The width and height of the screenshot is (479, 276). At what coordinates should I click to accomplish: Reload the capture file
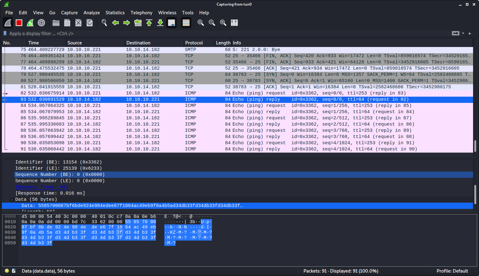[x=89, y=22]
